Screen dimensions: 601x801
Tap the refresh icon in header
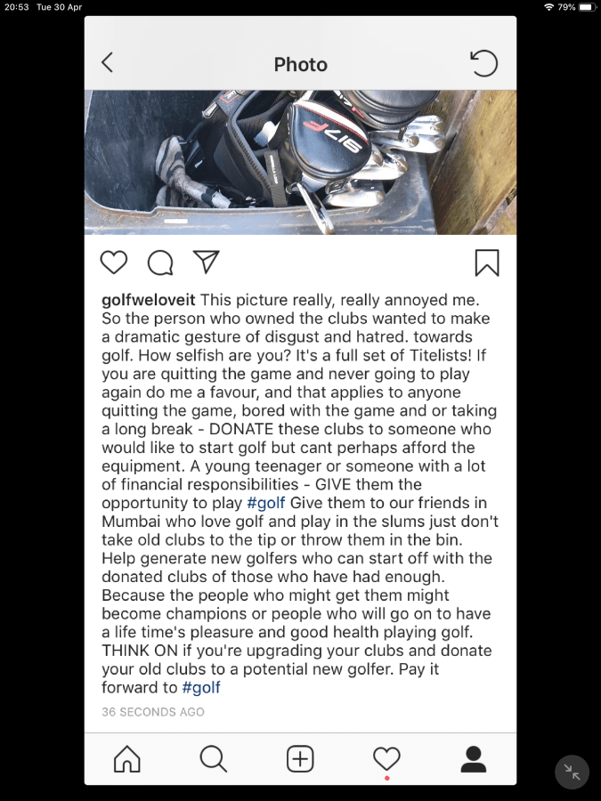[x=483, y=63]
